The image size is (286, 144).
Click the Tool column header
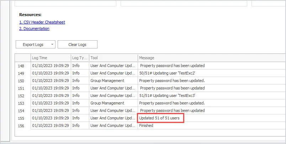point(113,58)
